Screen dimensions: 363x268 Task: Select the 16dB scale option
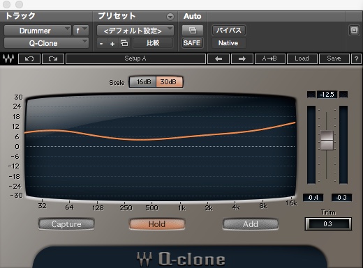143,82
